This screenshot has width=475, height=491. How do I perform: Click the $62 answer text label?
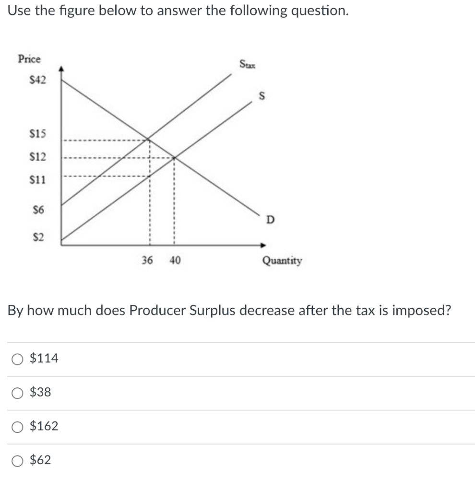(40, 461)
